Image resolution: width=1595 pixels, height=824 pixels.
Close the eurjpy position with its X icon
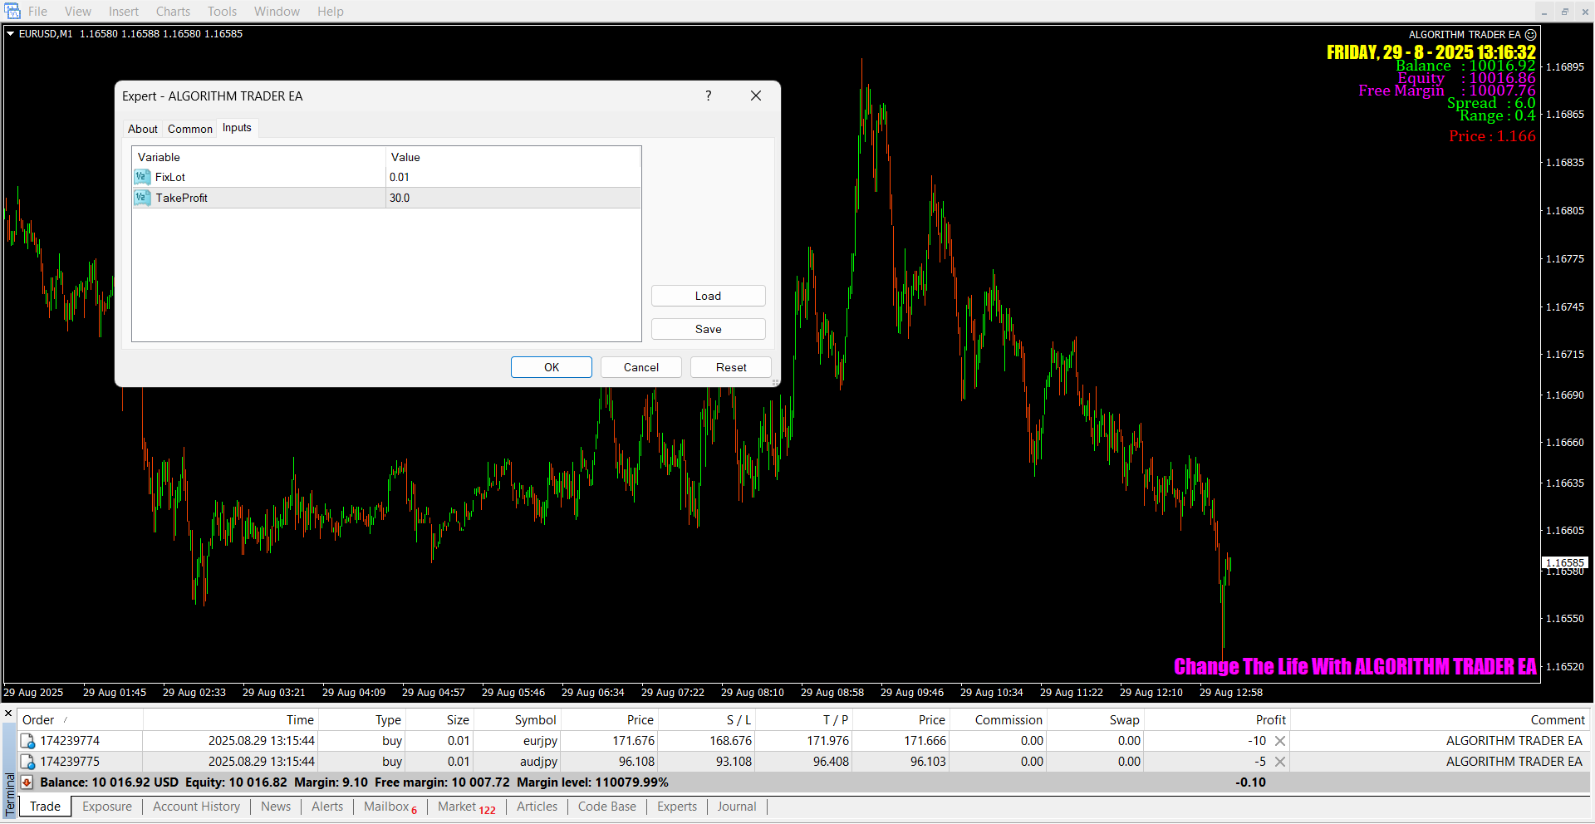pyautogui.click(x=1280, y=741)
